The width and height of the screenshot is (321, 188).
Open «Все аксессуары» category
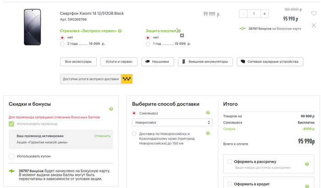click(x=78, y=61)
